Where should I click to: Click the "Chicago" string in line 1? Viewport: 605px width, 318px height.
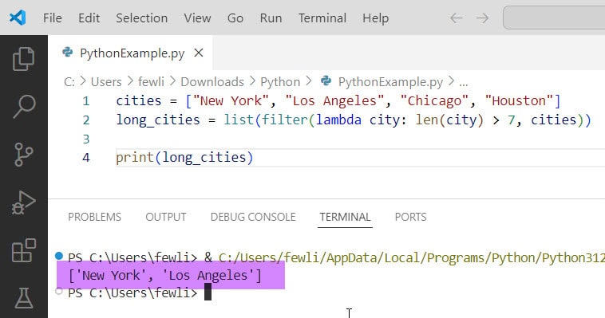click(x=434, y=101)
